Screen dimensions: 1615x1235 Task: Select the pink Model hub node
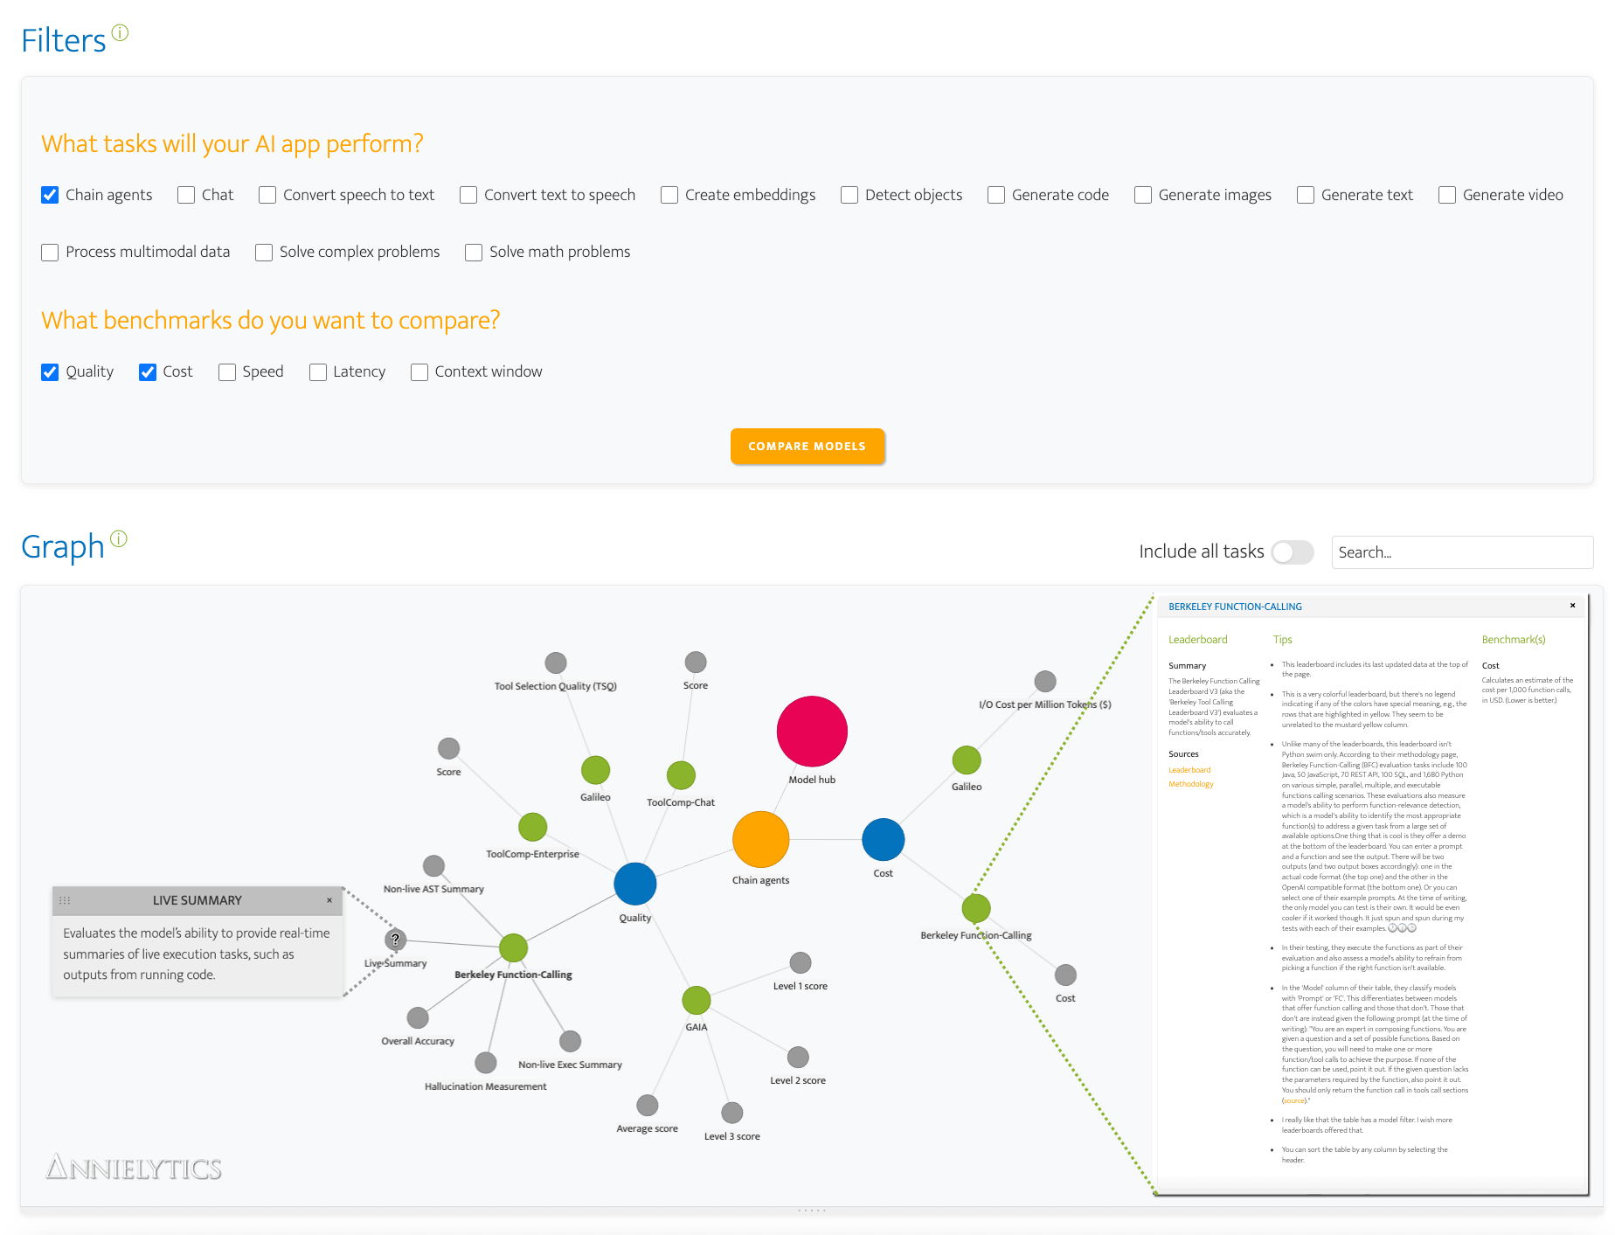(811, 732)
